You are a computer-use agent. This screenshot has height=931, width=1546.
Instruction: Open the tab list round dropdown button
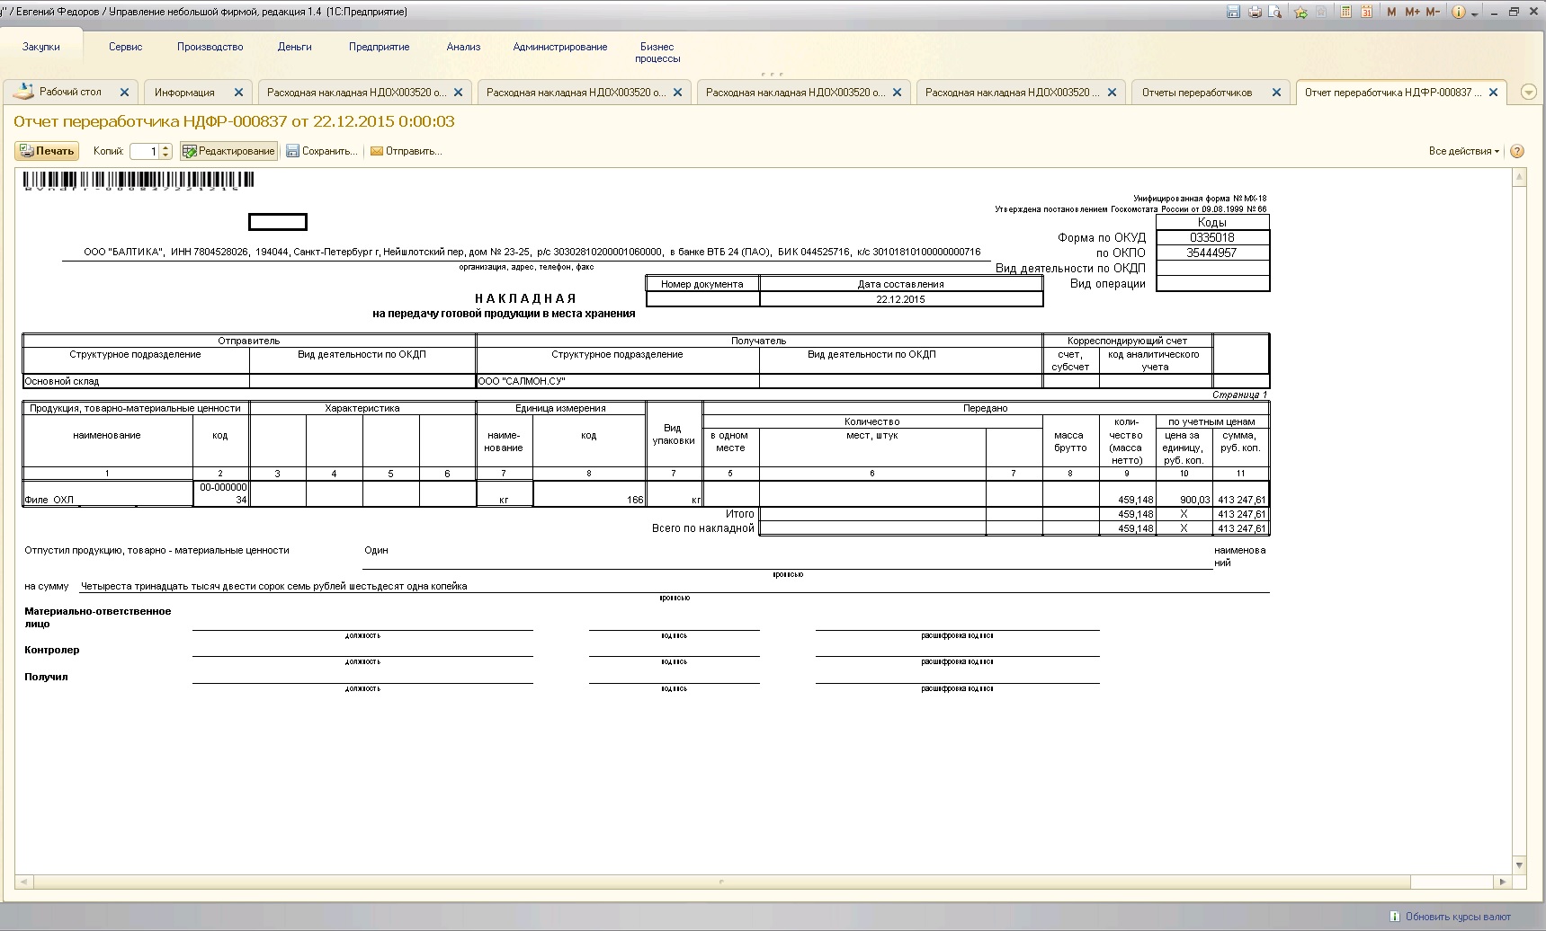pyautogui.click(x=1528, y=92)
